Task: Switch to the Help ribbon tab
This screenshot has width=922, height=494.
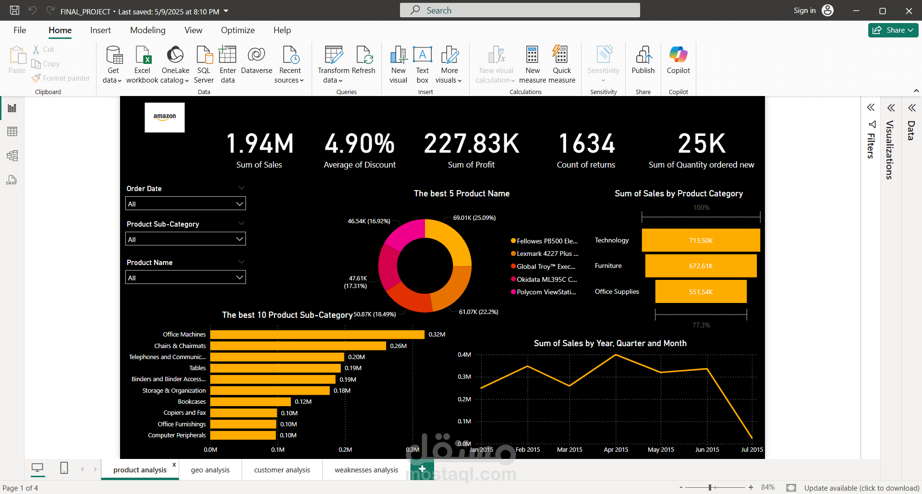Action: click(x=282, y=30)
